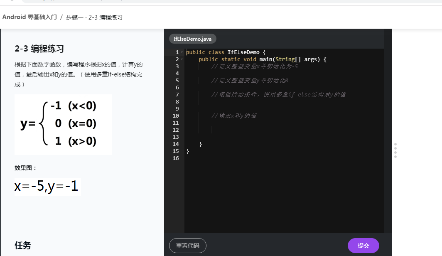This screenshot has width=442, height=256.
Task: Click the closing brace on line 15
Action: point(188,151)
